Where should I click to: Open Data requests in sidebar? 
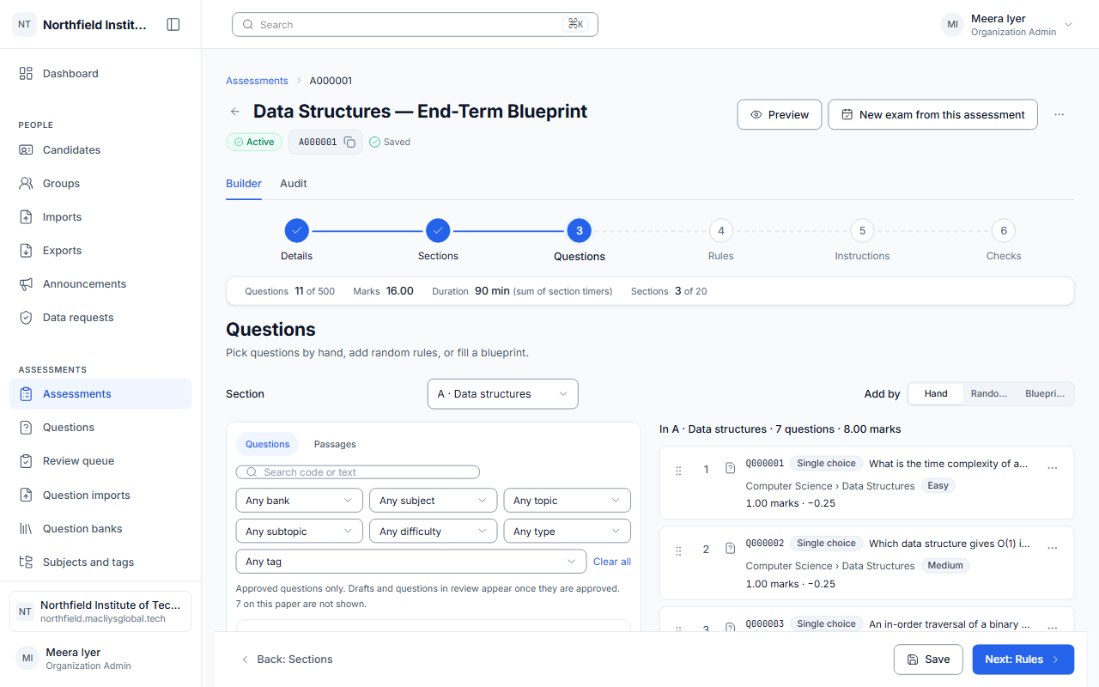pos(100,318)
